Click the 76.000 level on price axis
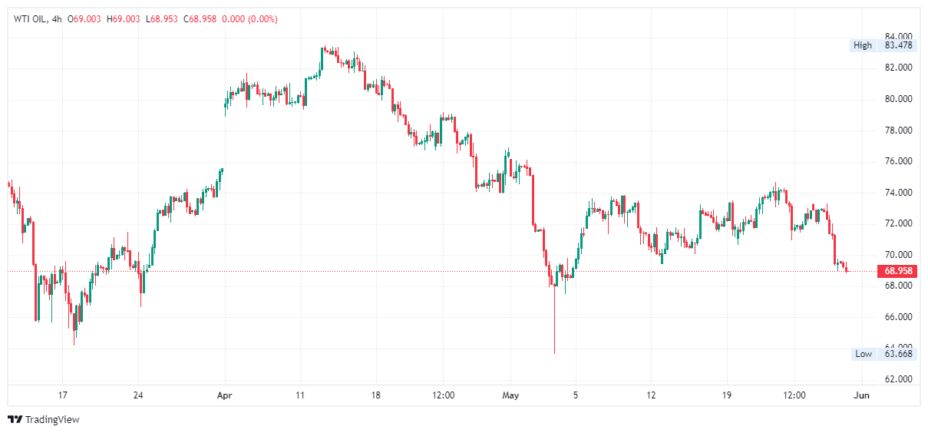928x433 pixels. [x=898, y=161]
